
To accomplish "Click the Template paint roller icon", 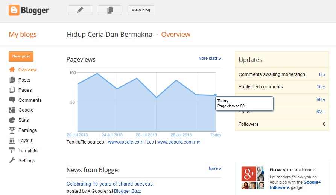I will coord(12,151).
